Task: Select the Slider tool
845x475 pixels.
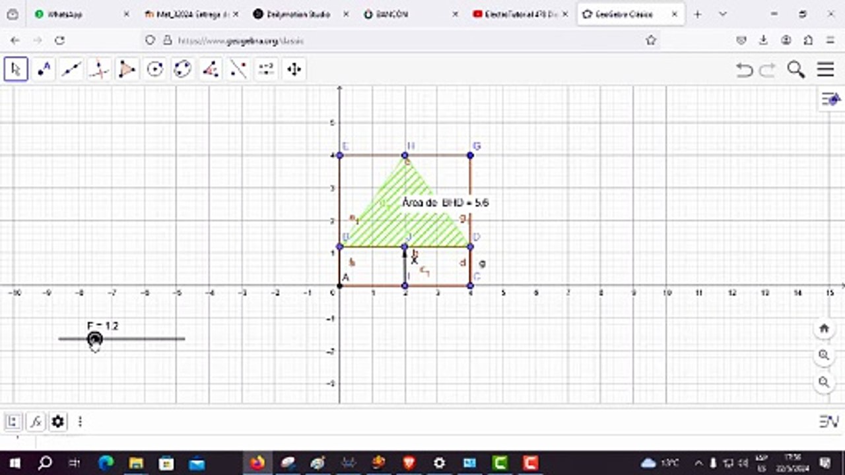Action: (266, 69)
